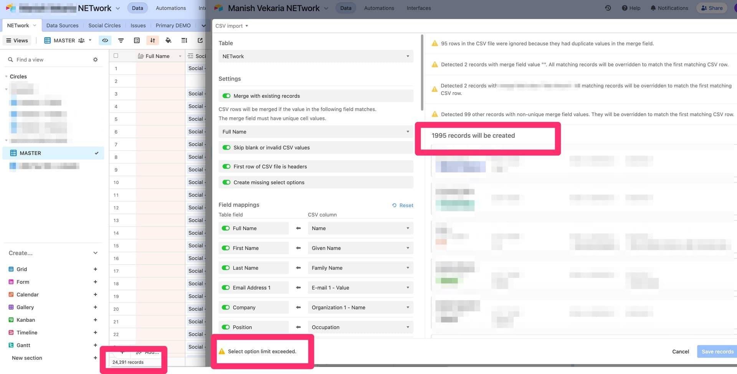
Task: Click the share view export icon
Action: pyautogui.click(x=200, y=40)
